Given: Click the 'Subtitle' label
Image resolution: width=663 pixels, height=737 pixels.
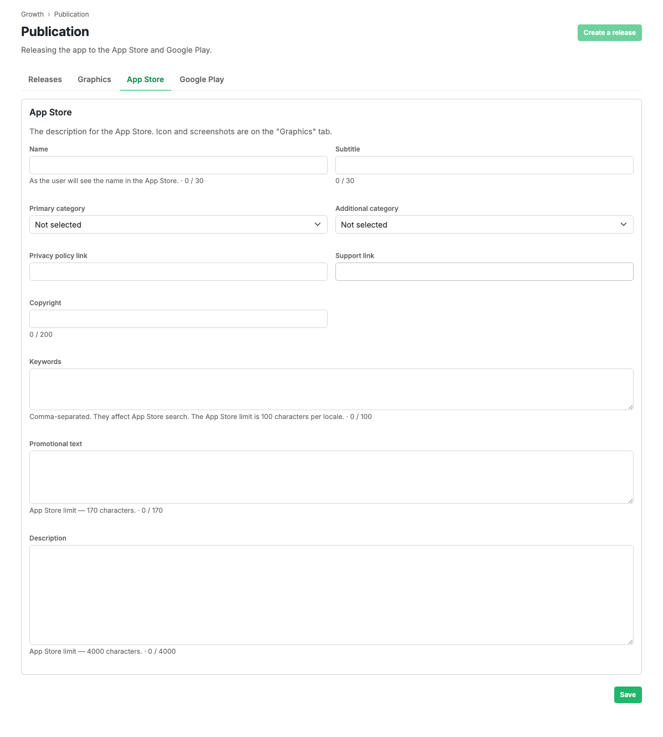Looking at the screenshot, I should click(x=348, y=149).
